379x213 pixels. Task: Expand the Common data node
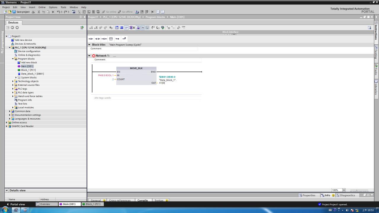10,111
